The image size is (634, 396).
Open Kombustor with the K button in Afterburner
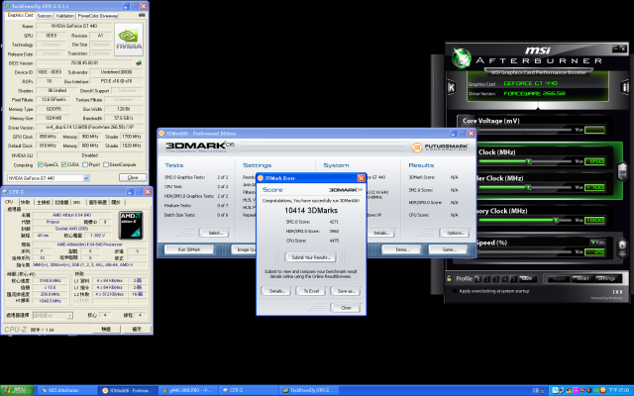[x=452, y=87]
